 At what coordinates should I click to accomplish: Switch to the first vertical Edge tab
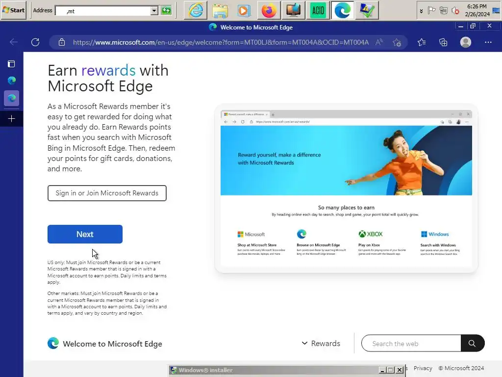point(12,81)
